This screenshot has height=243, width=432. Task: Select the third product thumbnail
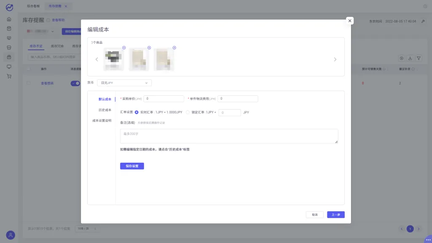coord(164,59)
